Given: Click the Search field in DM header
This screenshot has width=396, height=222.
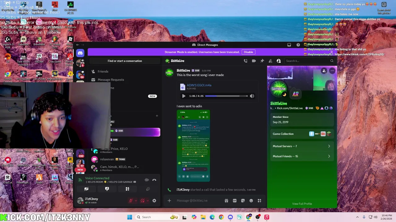Looking at the screenshot, I should coord(310,61).
